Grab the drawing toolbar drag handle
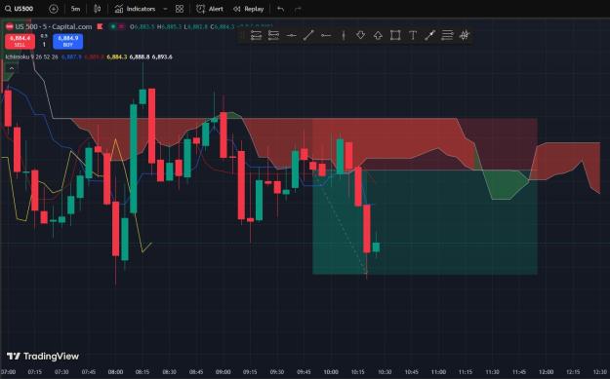This screenshot has width=610, height=379. pos(242,35)
